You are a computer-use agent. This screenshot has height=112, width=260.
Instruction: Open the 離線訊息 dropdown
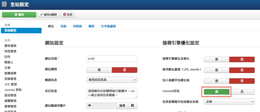click(112, 80)
